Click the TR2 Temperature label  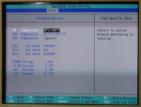pyautogui.click(x=26, y=38)
